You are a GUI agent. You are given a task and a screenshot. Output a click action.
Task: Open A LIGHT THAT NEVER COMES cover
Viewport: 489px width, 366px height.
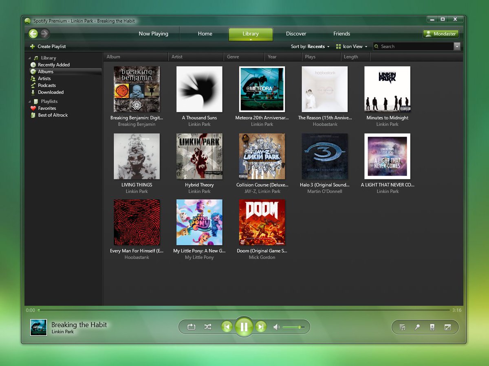click(388, 156)
